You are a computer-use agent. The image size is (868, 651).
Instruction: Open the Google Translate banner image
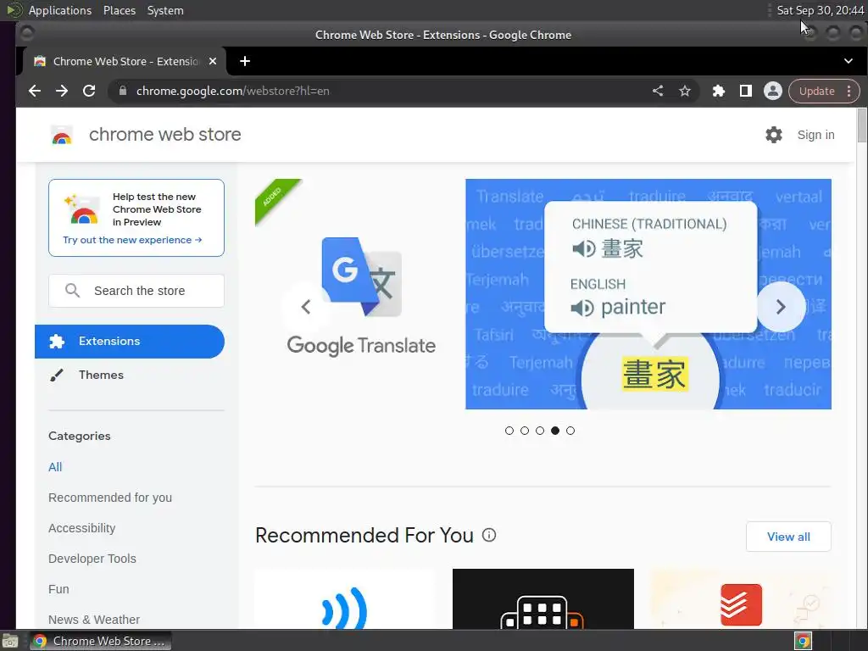pos(648,294)
